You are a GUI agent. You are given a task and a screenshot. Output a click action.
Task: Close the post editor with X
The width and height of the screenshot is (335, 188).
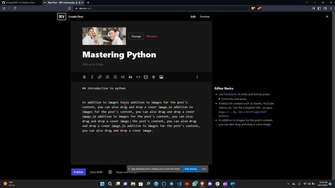click(x=327, y=16)
